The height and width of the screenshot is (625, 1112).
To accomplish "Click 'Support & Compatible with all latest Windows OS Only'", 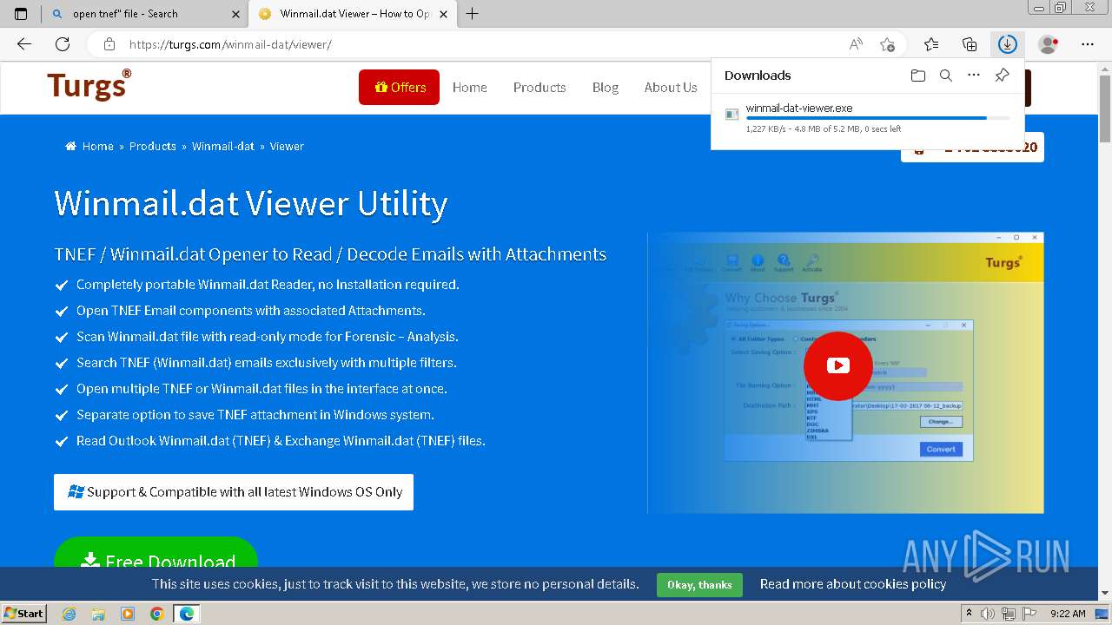I will click(x=234, y=492).
